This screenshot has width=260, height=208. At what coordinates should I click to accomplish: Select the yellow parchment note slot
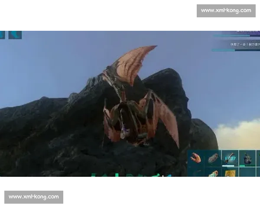click(x=230, y=172)
